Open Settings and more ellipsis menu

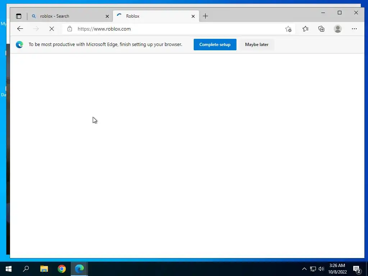[x=354, y=29]
